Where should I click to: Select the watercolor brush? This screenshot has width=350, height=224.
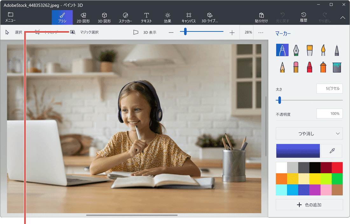coord(323,50)
